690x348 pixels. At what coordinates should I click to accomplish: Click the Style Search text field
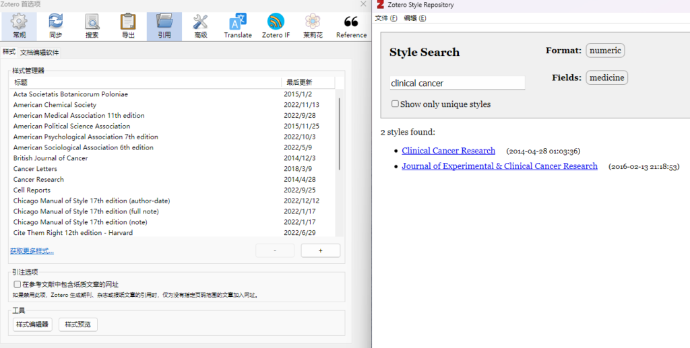457,83
